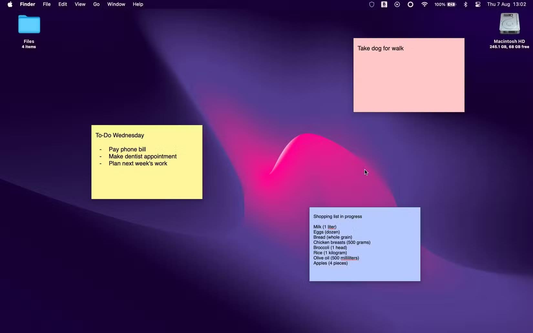533x333 pixels.
Task: Select the Macintosh HD drive icon
Action: tap(509, 24)
